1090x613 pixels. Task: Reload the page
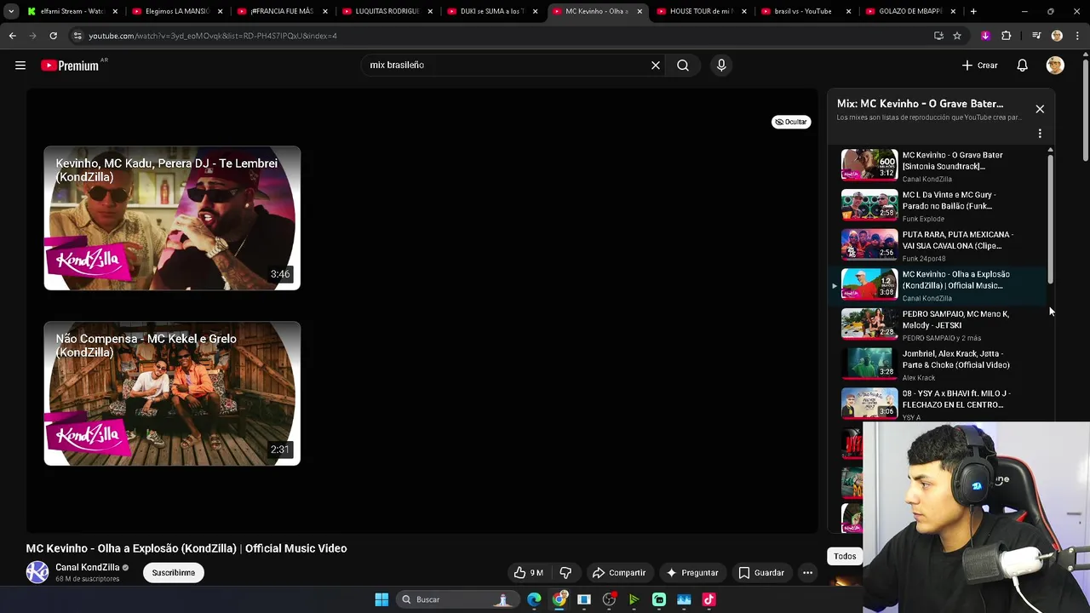pyautogui.click(x=53, y=36)
